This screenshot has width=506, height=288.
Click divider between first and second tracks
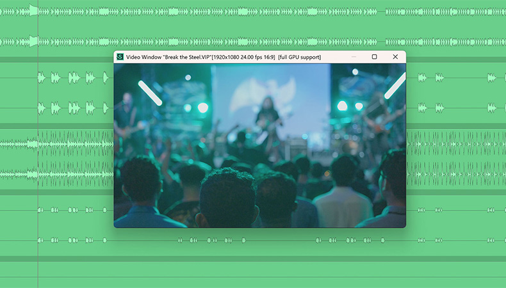point(253,60)
